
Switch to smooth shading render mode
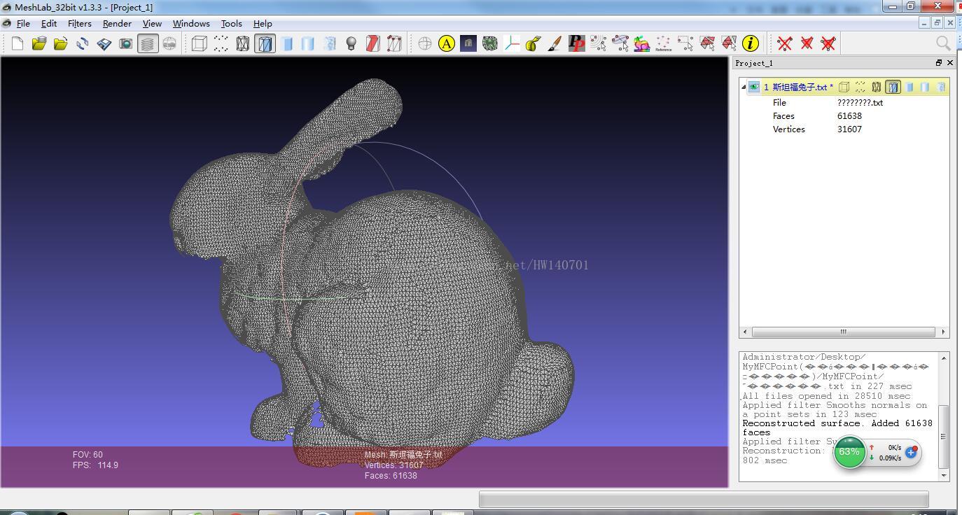tap(308, 43)
